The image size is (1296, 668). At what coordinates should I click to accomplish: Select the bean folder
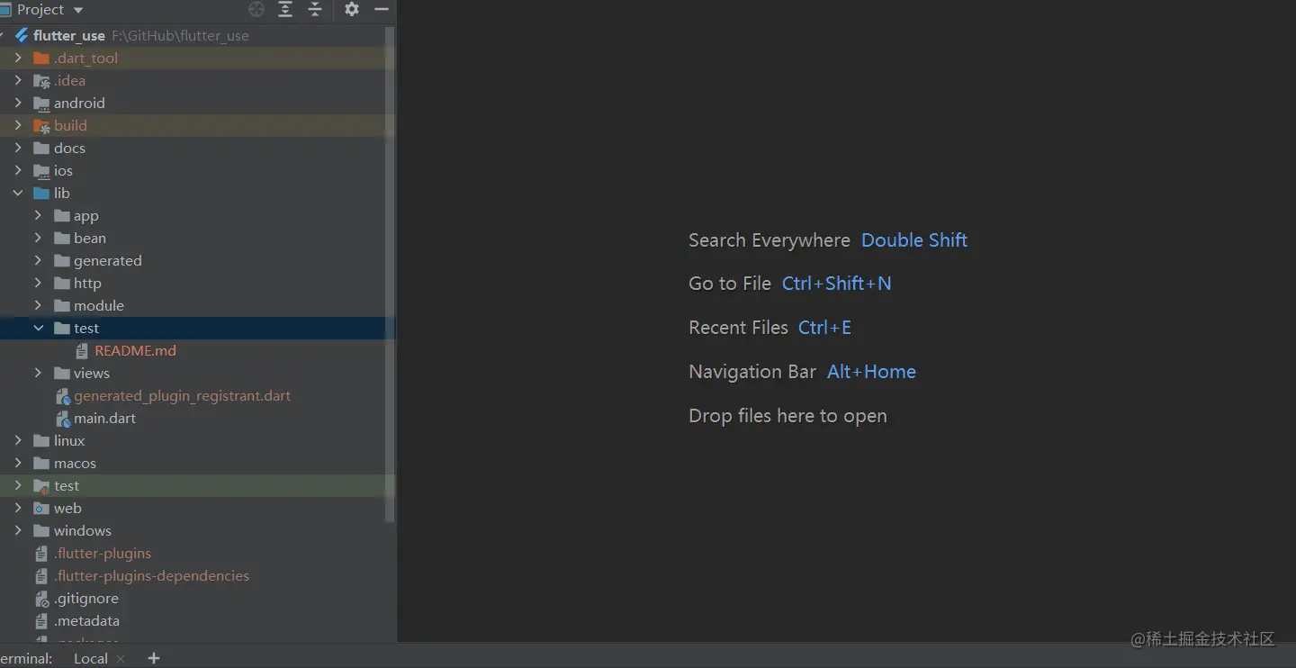point(90,239)
